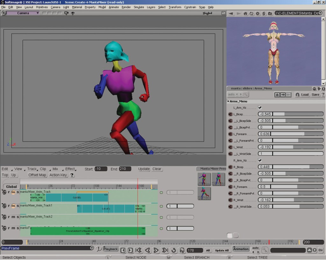Open the Render menu
326x260 pixels.
pos(126,7)
